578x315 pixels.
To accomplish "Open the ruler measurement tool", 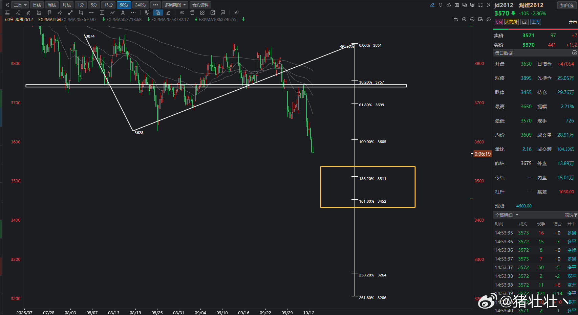I will pos(237,13).
